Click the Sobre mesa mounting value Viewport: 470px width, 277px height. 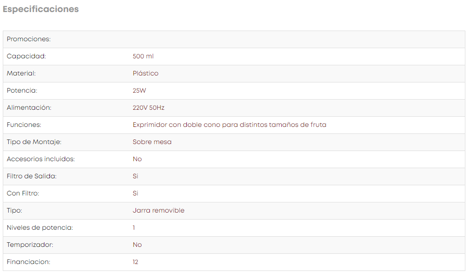[x=152, y=142]
